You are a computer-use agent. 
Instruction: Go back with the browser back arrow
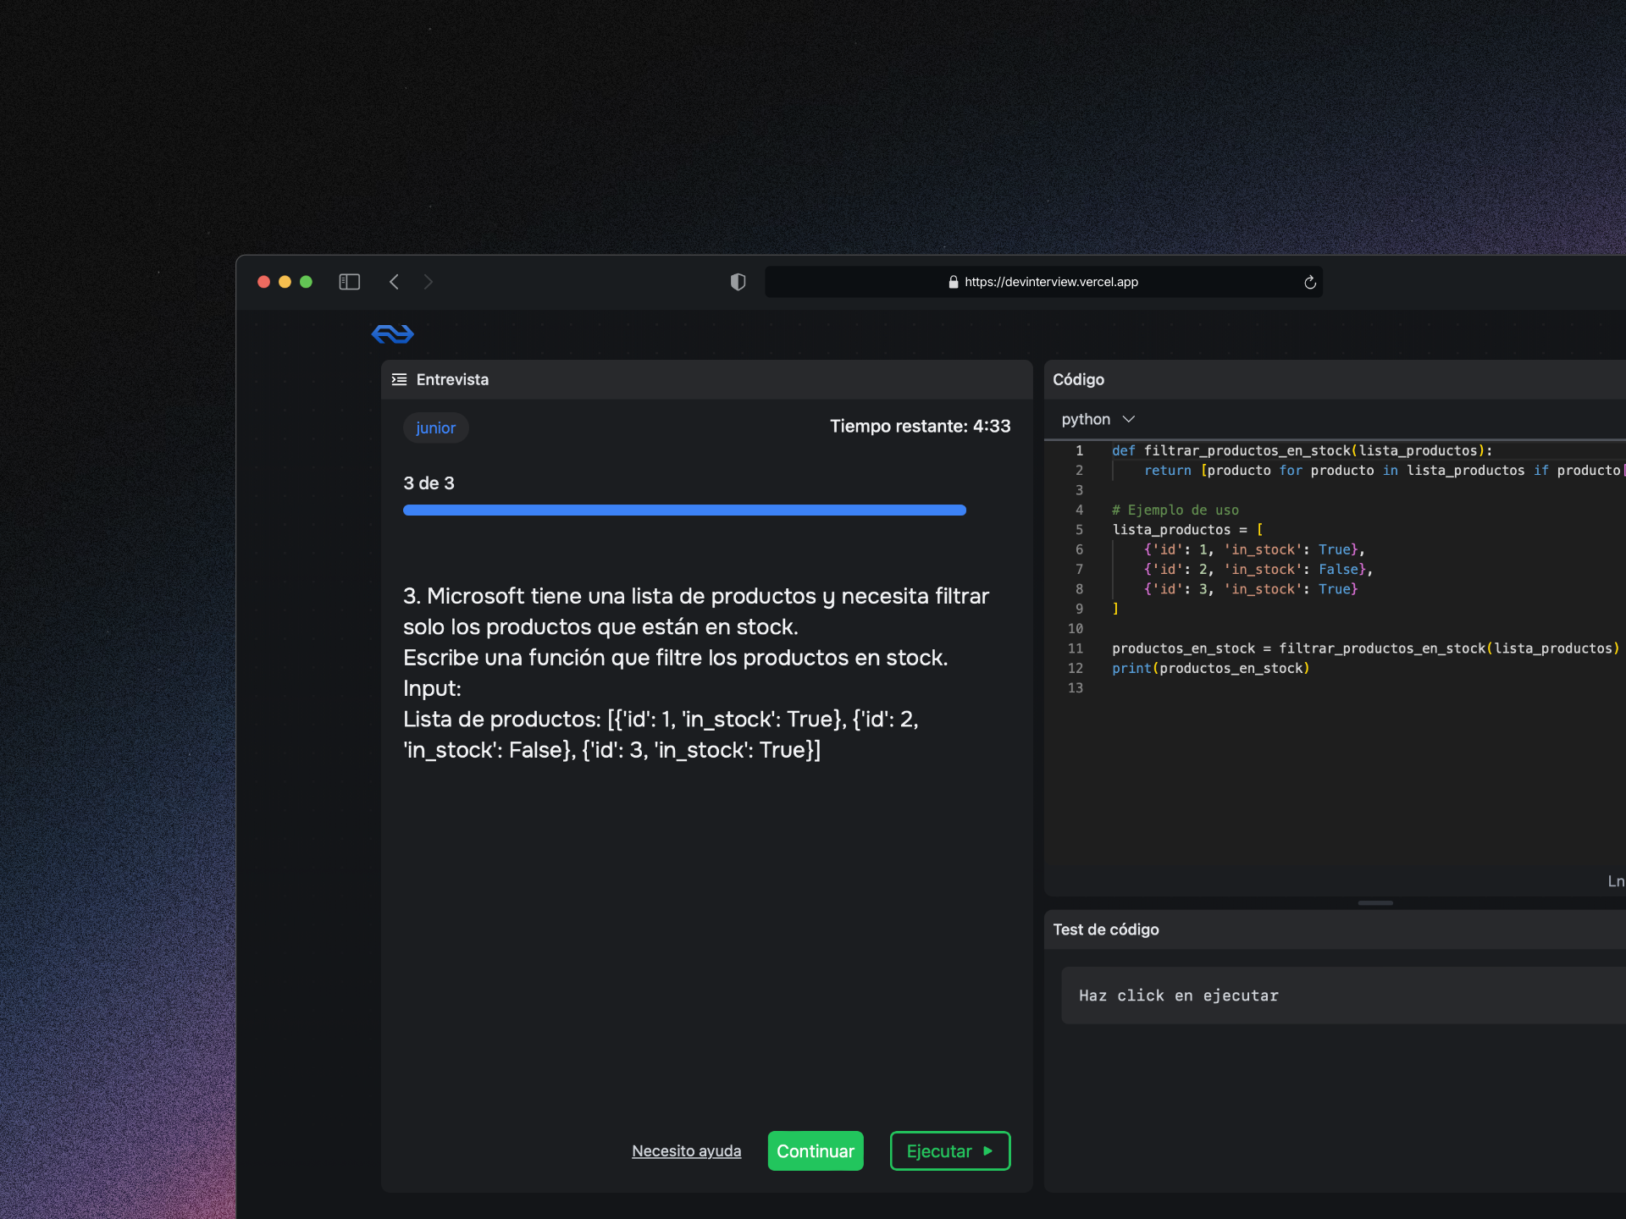[x=394, y=282]
